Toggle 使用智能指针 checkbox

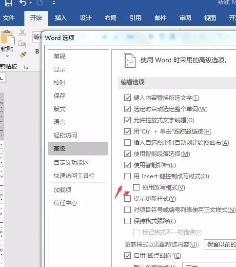coord(127,165)
